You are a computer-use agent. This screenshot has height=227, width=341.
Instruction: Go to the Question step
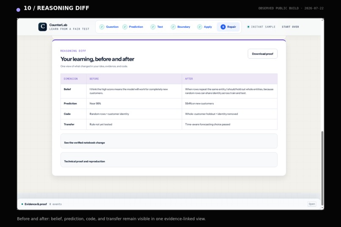109,27
